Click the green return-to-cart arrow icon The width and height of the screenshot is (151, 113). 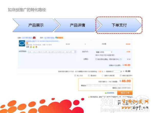[x=106, y=93]
